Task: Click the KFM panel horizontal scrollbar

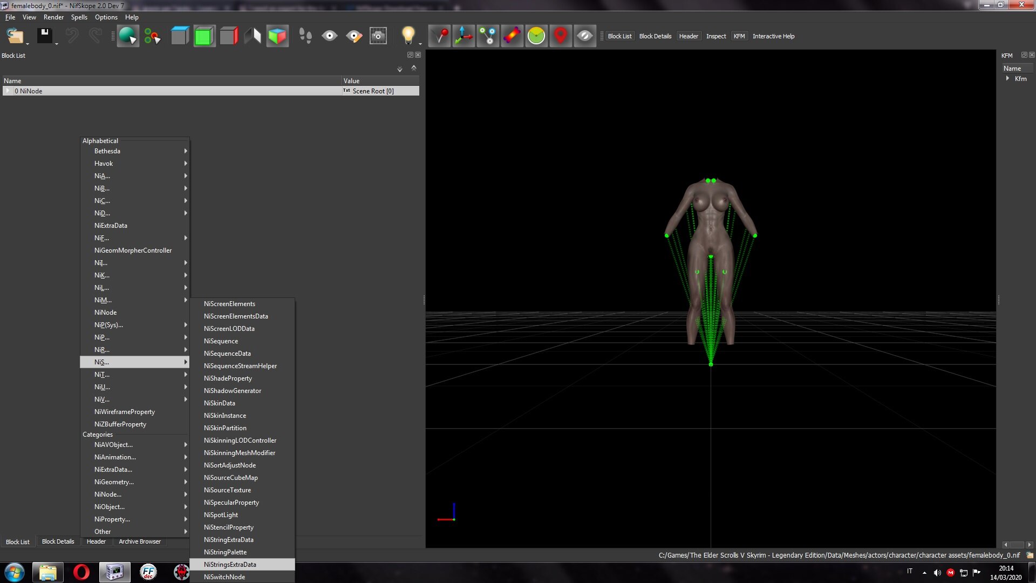Action: [x=1017, y=545]
